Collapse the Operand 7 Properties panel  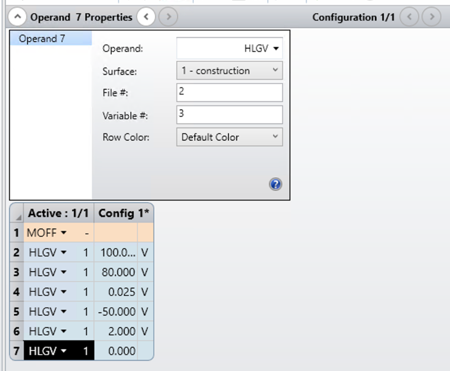pos(17,17)
